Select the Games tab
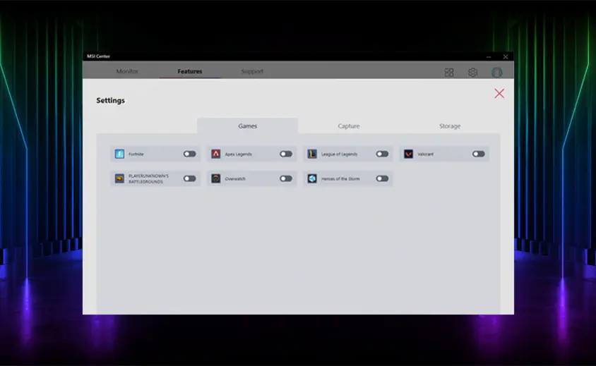Viewport: 596px width, 366px height. pyautogui.click(x=247, y=126)
